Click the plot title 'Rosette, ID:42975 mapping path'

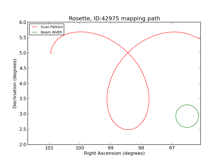click(x=114, y=19)
